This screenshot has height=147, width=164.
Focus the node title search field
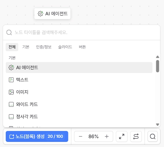click(82, 32)
